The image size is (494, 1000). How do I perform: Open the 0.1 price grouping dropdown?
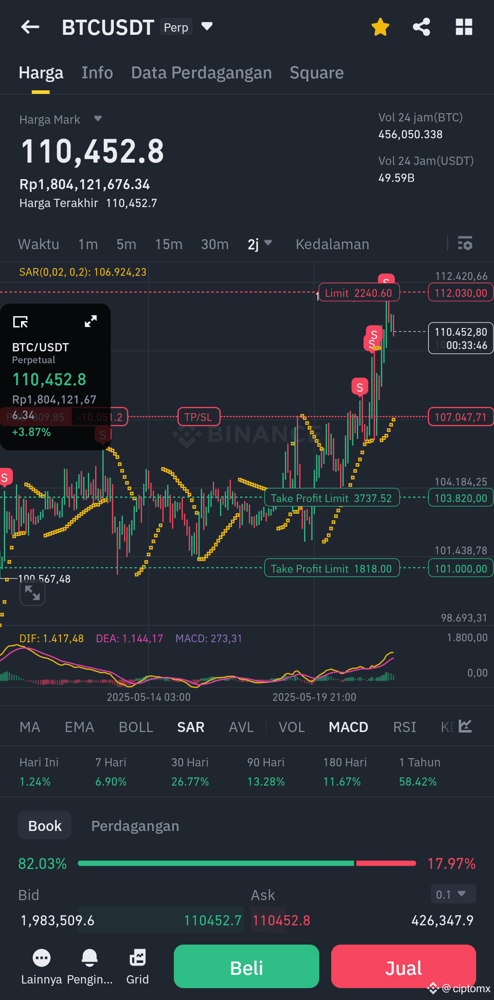[453, 894]
